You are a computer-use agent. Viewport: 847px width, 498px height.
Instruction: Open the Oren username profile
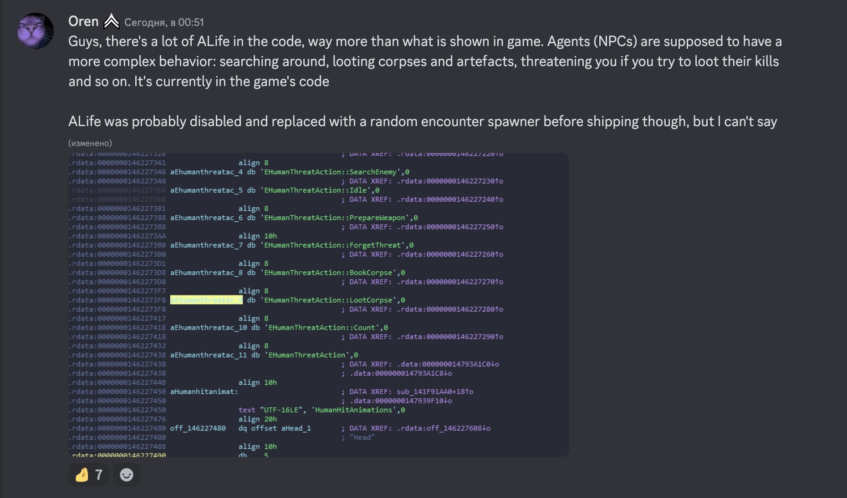[83, 21]
